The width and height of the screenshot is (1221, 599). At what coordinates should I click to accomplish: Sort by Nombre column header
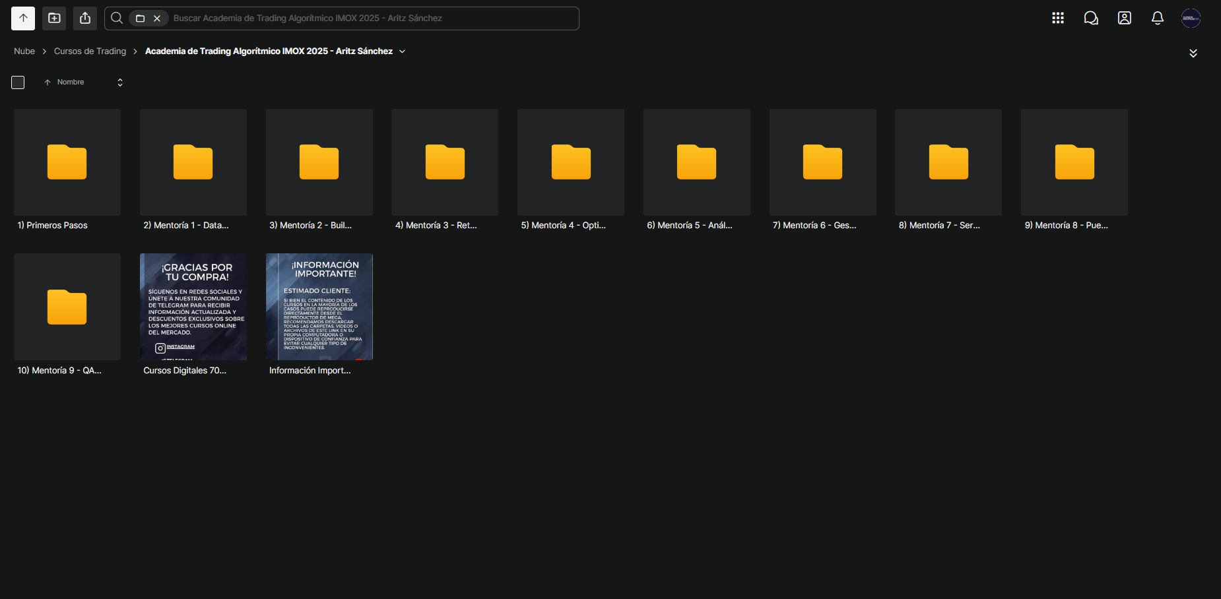71,82
